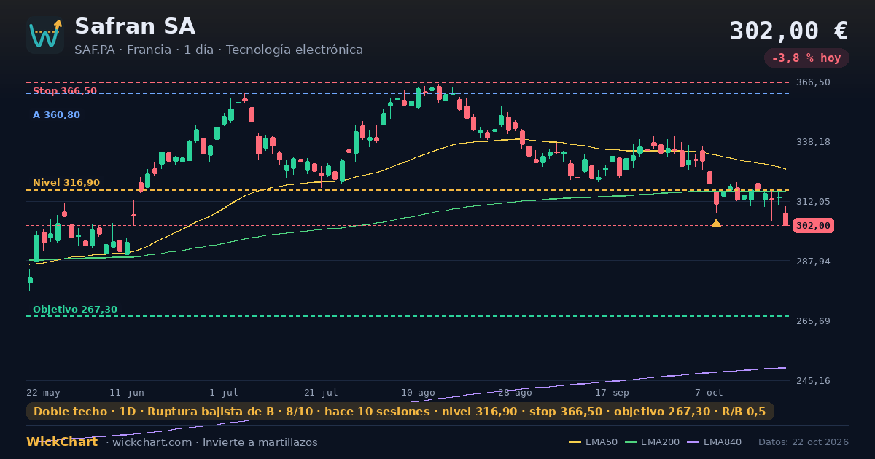
Task: Click the subtitle starting with SAF.PA
Action: pos(219,50)
